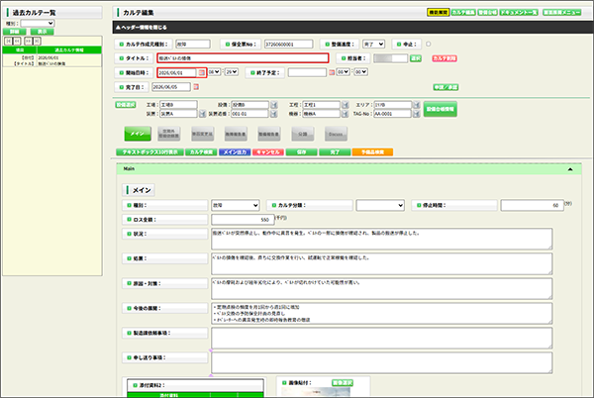Viewport: 594px width, 398px height.
Task: Click the lookup icon beside the 設備 field
Action: pos(274,105)
